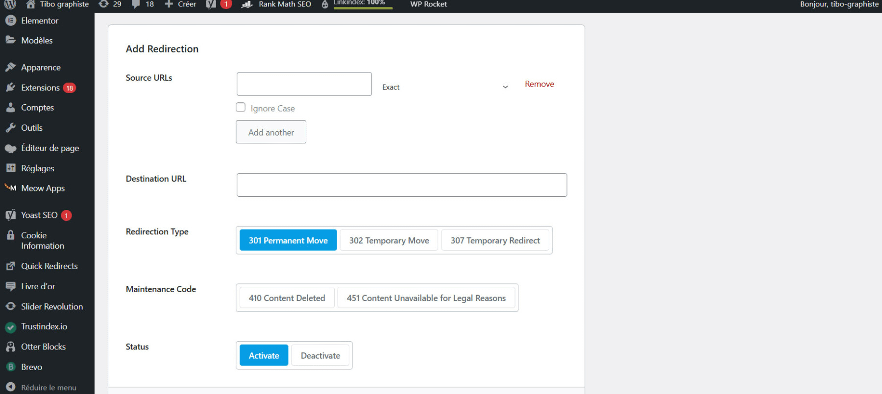Screen dimensions: 882x394
Task: Click the Rank Math SEO chart icon
Action: point(247,4)
